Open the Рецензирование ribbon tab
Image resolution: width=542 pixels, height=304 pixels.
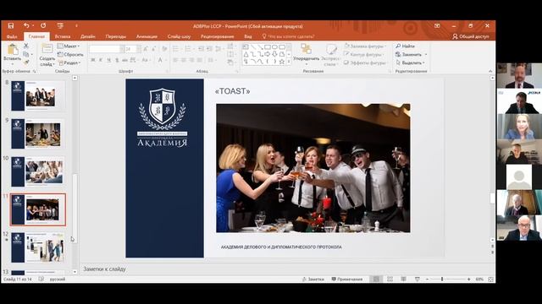click(217, 36)
